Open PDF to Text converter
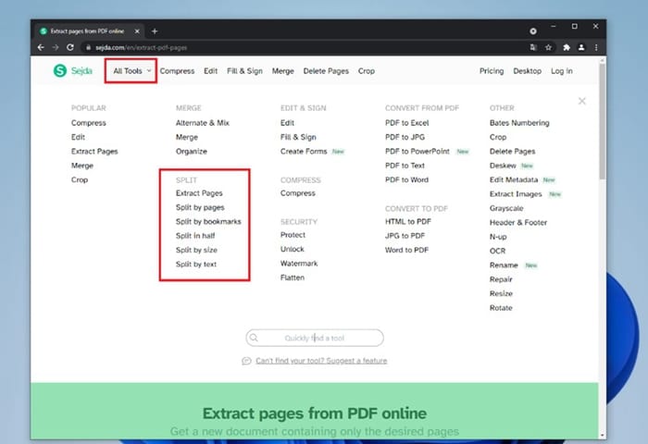 tap(405, 166)
